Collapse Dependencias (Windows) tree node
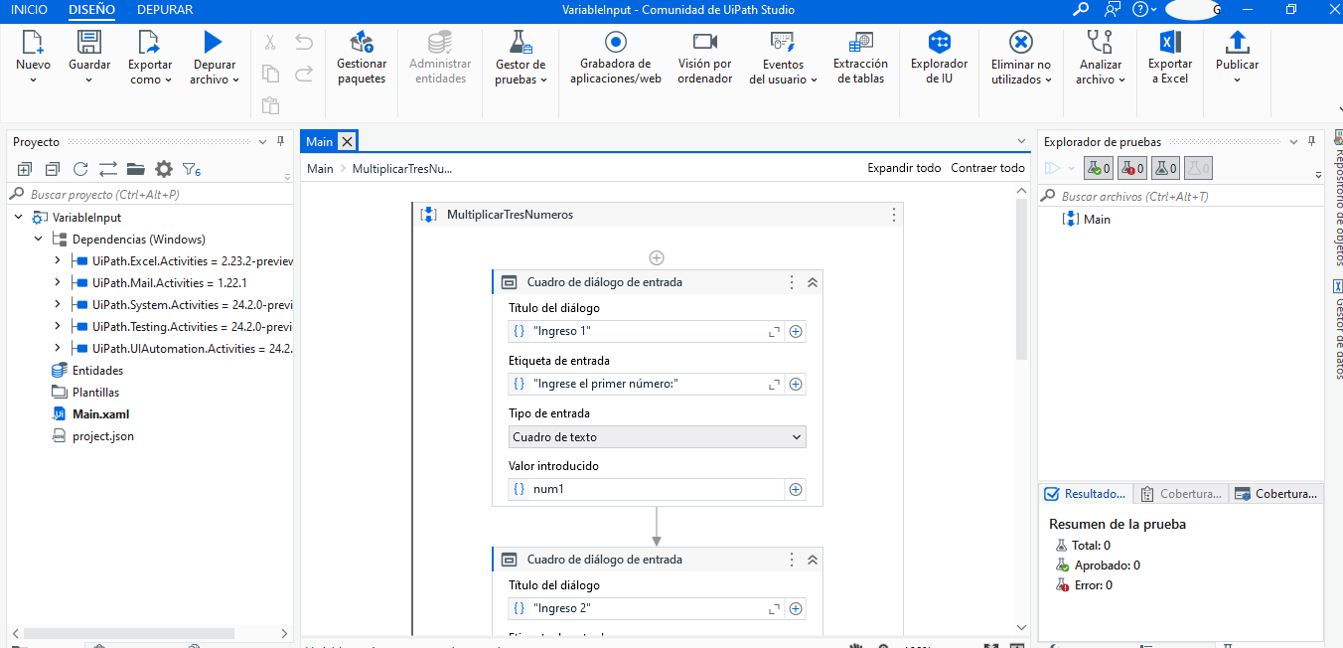 pos(38,240)
